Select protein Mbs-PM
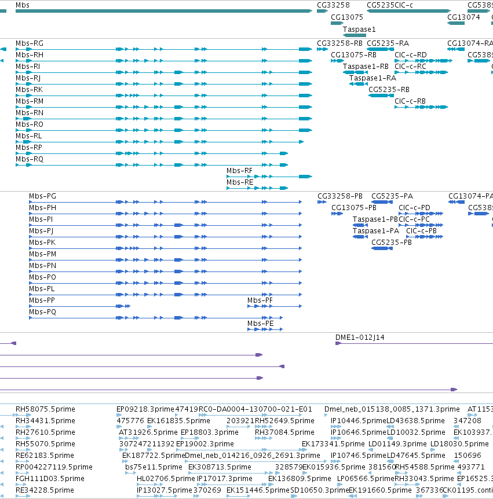Screen dimensions: 493x499 point(42,254)
